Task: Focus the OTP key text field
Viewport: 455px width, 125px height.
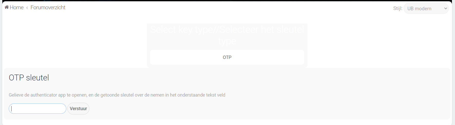Action: [38, 109]
